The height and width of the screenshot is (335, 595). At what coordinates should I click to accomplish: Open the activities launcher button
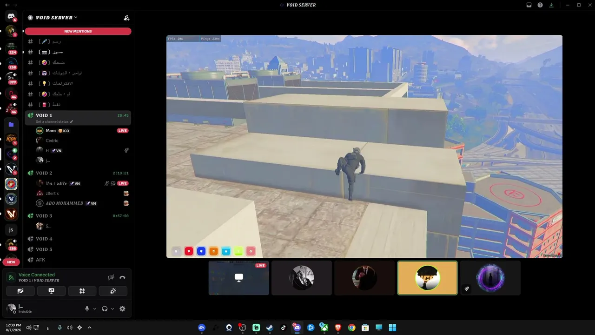(x=82, y=291)
